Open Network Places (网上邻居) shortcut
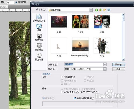The image size is (134, 109). coord(39,57)
